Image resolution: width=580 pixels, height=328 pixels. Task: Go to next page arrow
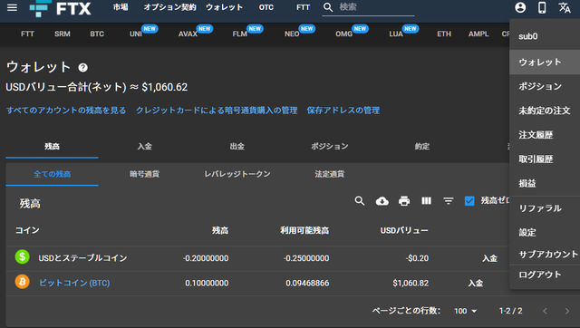coord(566,311)
